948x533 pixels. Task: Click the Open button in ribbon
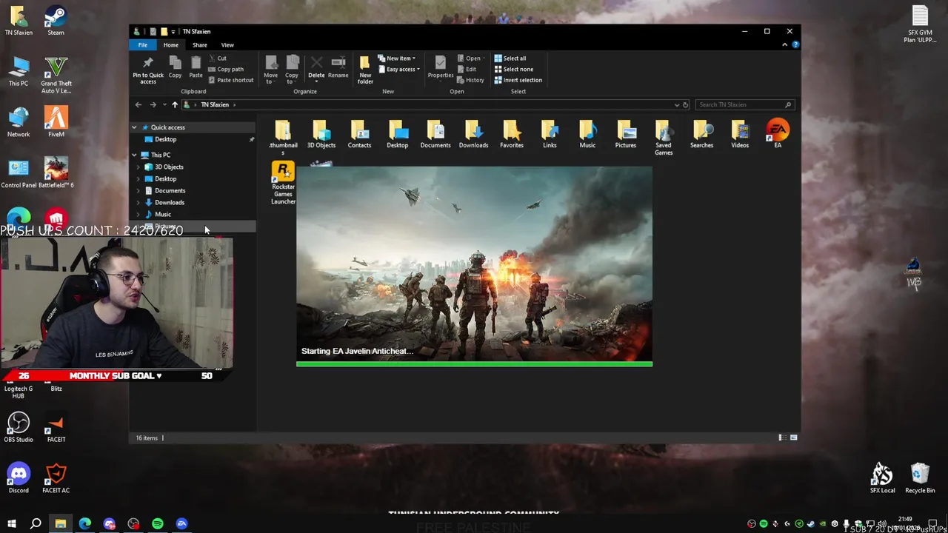point(470,58)
